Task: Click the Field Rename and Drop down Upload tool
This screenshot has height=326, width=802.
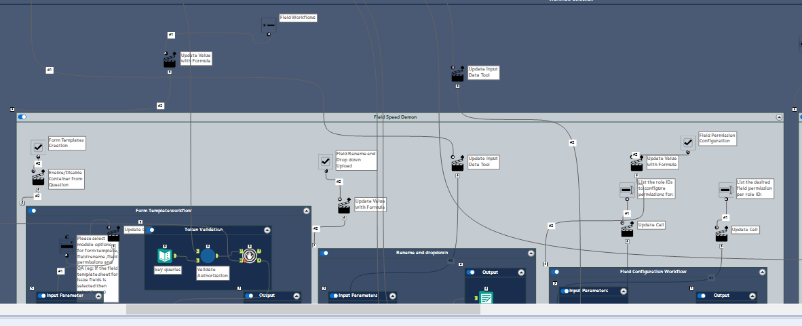Action: click(326, 162)
